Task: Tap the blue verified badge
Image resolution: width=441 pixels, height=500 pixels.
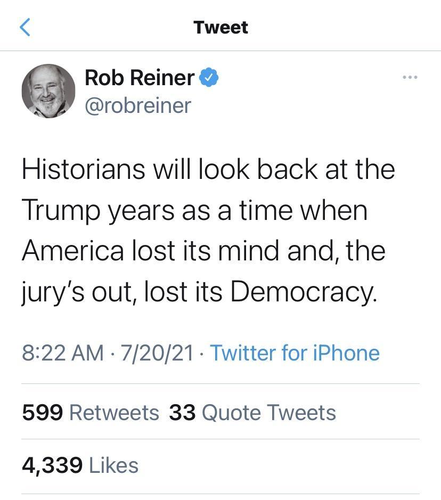Action: tap(209, 78)
